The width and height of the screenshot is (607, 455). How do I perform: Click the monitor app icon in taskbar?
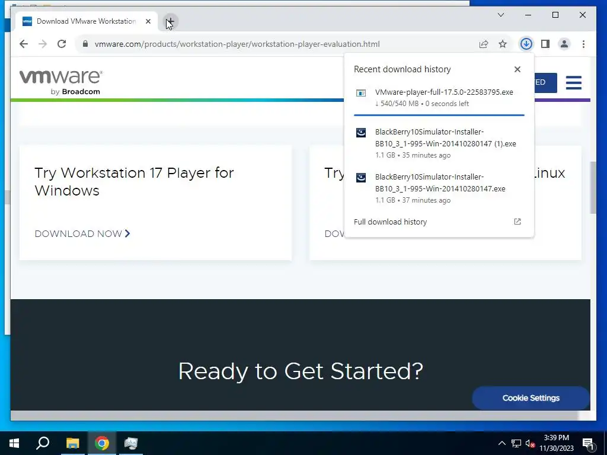pyautogui.click(x=131, y=443)
